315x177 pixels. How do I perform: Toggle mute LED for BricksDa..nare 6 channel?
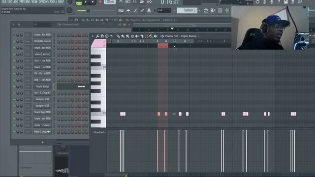pyautogui.click(x=14, y=41)
